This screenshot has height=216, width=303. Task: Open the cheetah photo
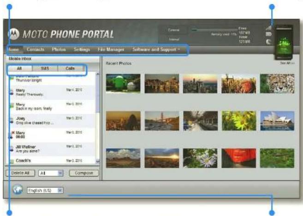coord(277,84)
